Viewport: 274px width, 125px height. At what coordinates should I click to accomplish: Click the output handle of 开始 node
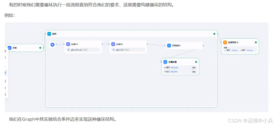pyautogui.click(x=43, y=48)
